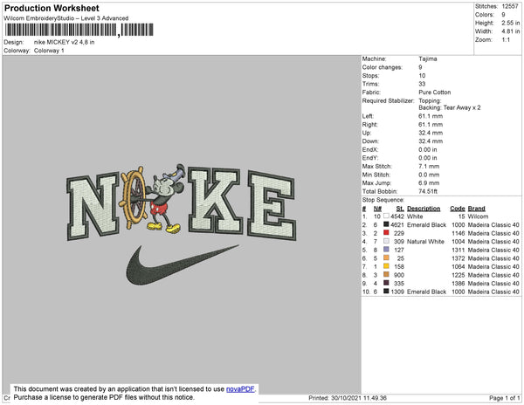Viewport: 524px width, 405px height.
Task: Click the Natural White row description
Action: click(425, 242)
